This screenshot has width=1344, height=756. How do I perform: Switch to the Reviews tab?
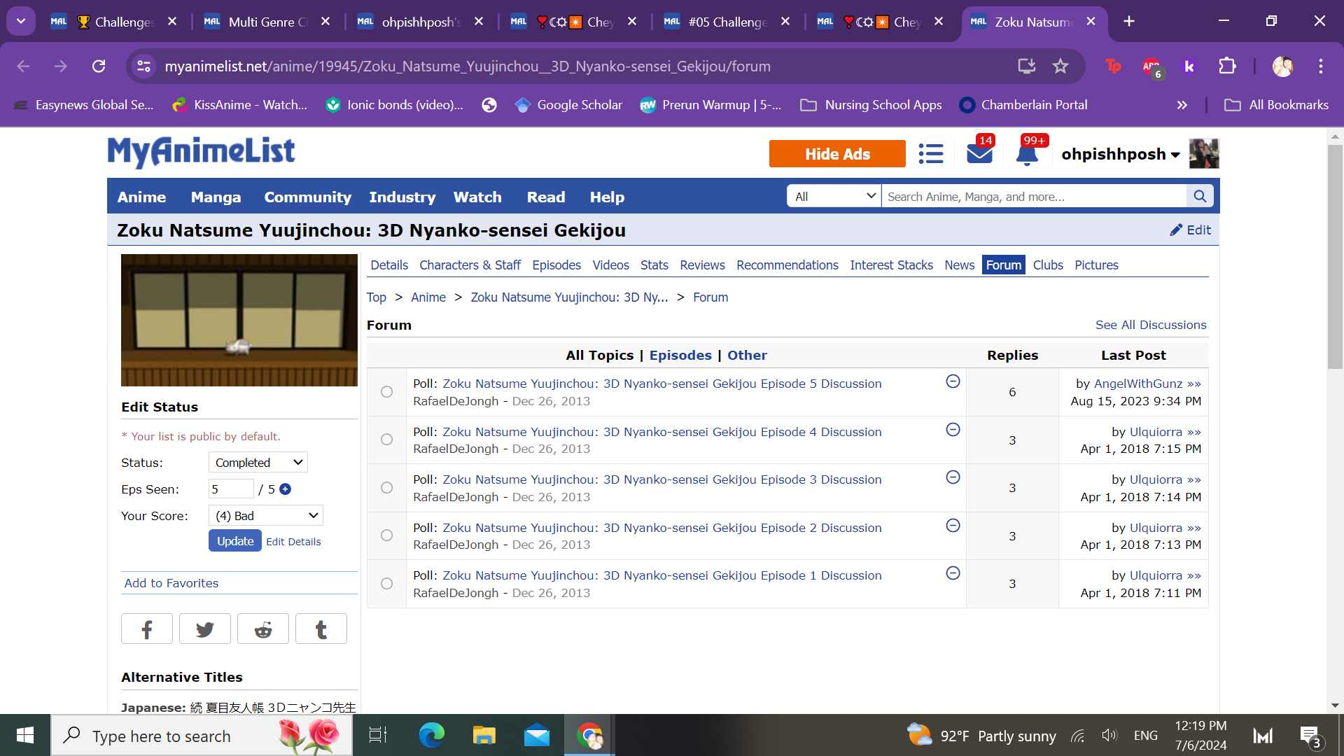(702, 265)
